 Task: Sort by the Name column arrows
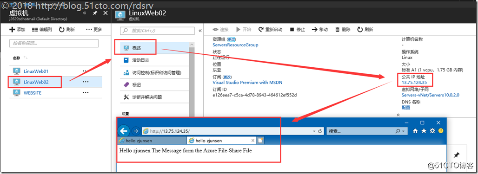(26, 58)
